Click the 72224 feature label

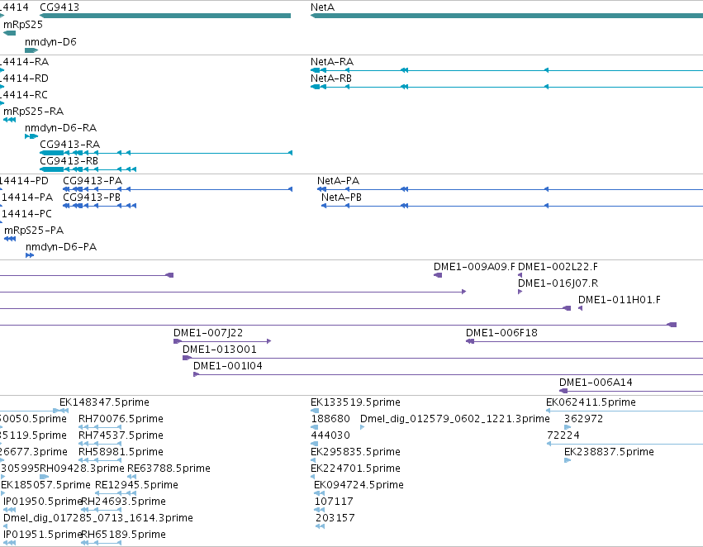point(563,435)
